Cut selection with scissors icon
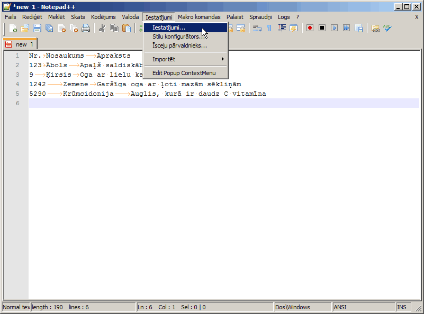Viewport: 424px width, 314px height. (x=102, y=28)
